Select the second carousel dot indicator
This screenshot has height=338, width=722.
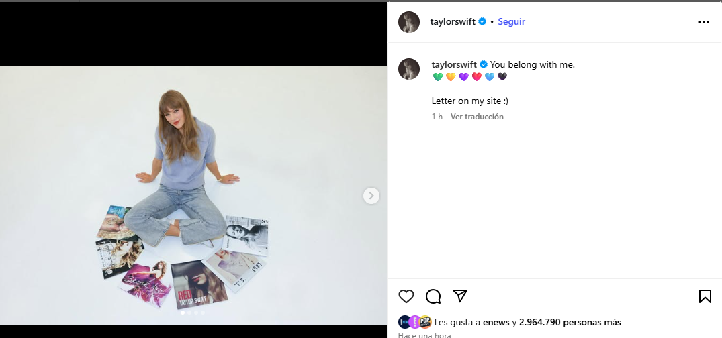[x=189, y=313]
